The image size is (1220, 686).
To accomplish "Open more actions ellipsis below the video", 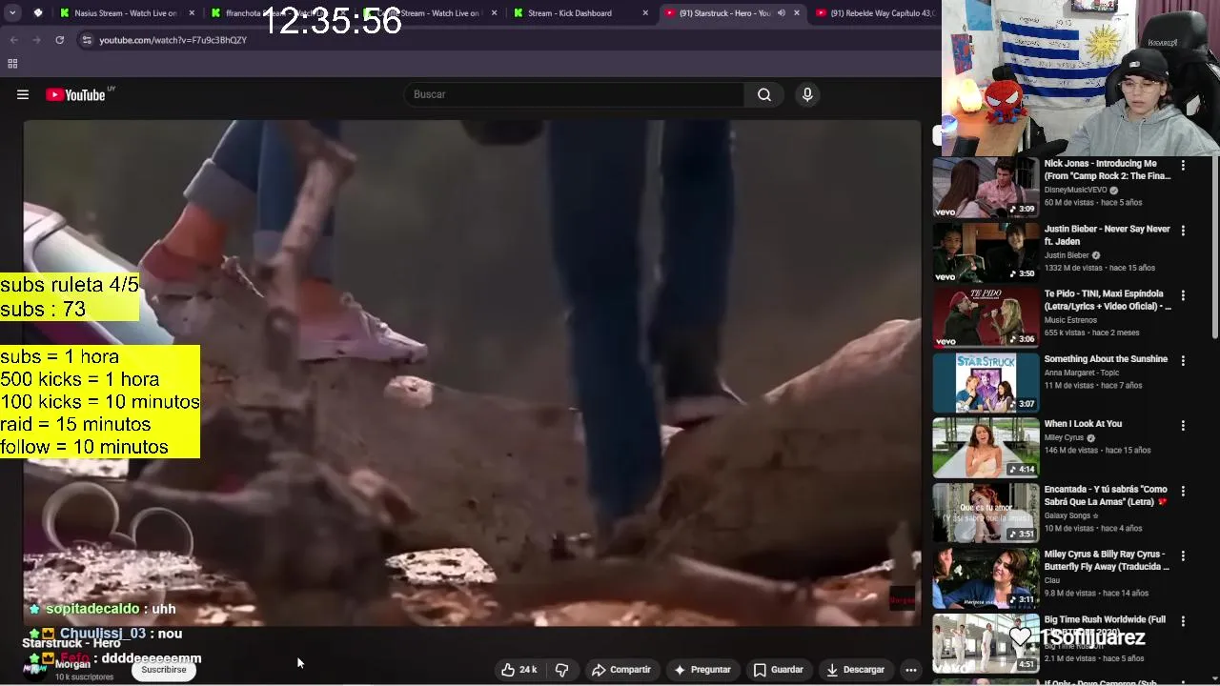I will point(911,670).
